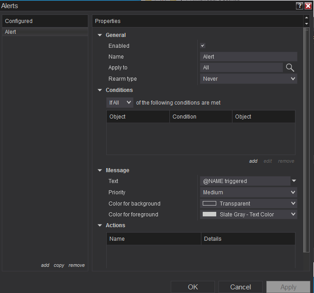Click copy link in Configured panel
314x293 pixels.
[x=59, y=265]
